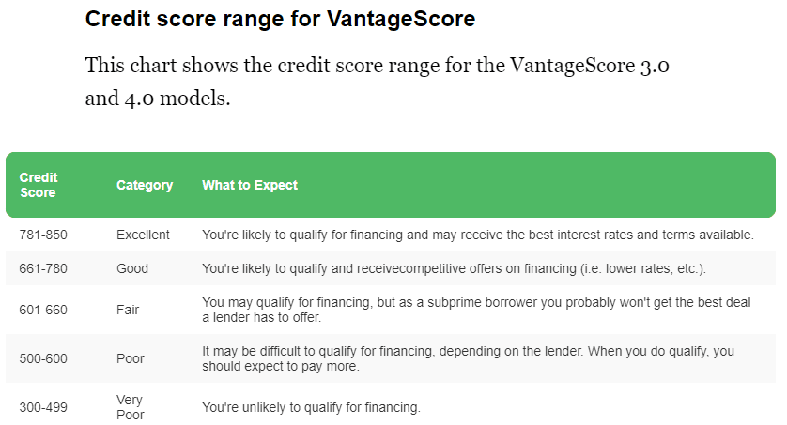Select the intro paragraph about VantageScore 3.0

point(377,82)
